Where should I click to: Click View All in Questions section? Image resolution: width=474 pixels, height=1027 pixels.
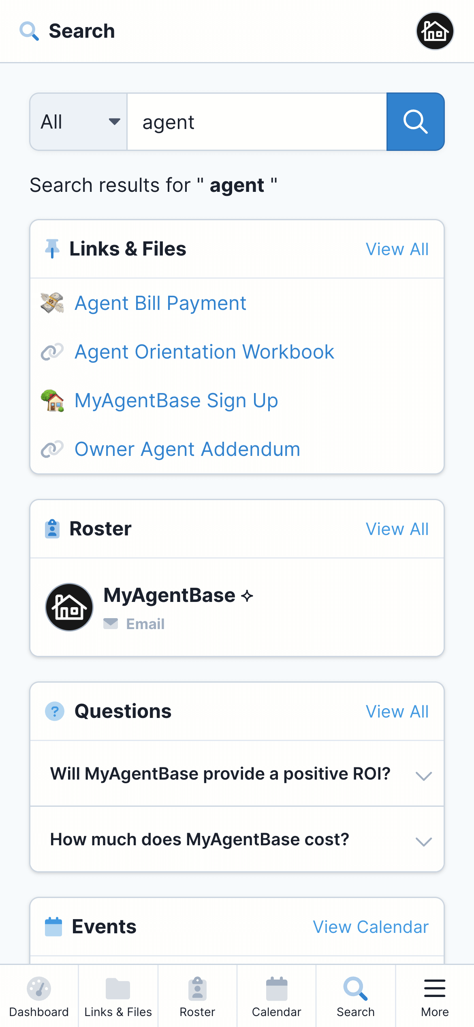click(397, 711)
